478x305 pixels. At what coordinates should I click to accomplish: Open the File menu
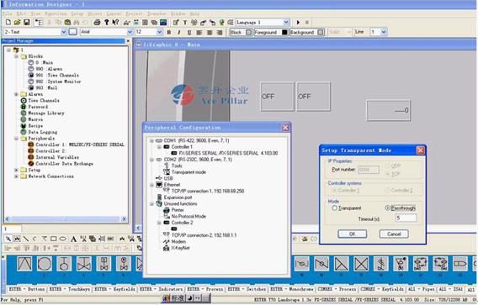(8, 13)
